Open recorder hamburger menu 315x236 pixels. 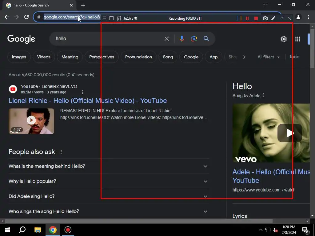104,18
